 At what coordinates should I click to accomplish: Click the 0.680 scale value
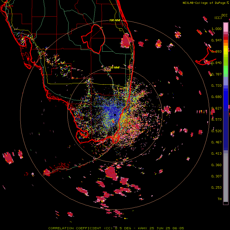(216, 97)
